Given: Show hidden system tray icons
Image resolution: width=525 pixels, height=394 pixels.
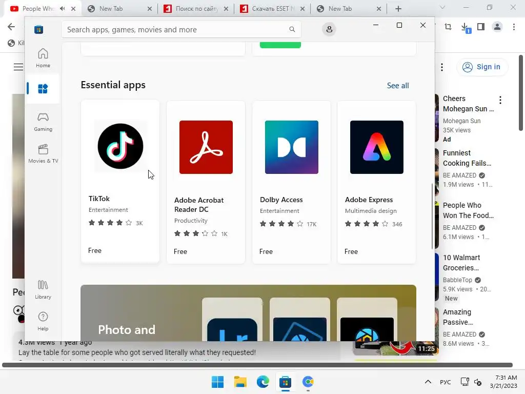Looking at the screenshot, I should 428,382.
